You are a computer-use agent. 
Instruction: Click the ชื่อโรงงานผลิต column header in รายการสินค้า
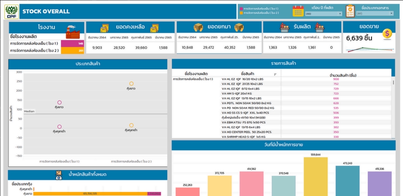pos(196,74)
